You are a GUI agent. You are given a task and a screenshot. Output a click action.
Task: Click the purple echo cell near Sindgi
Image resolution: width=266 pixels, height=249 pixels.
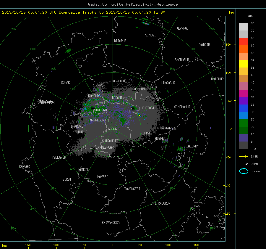coord(146,23)
